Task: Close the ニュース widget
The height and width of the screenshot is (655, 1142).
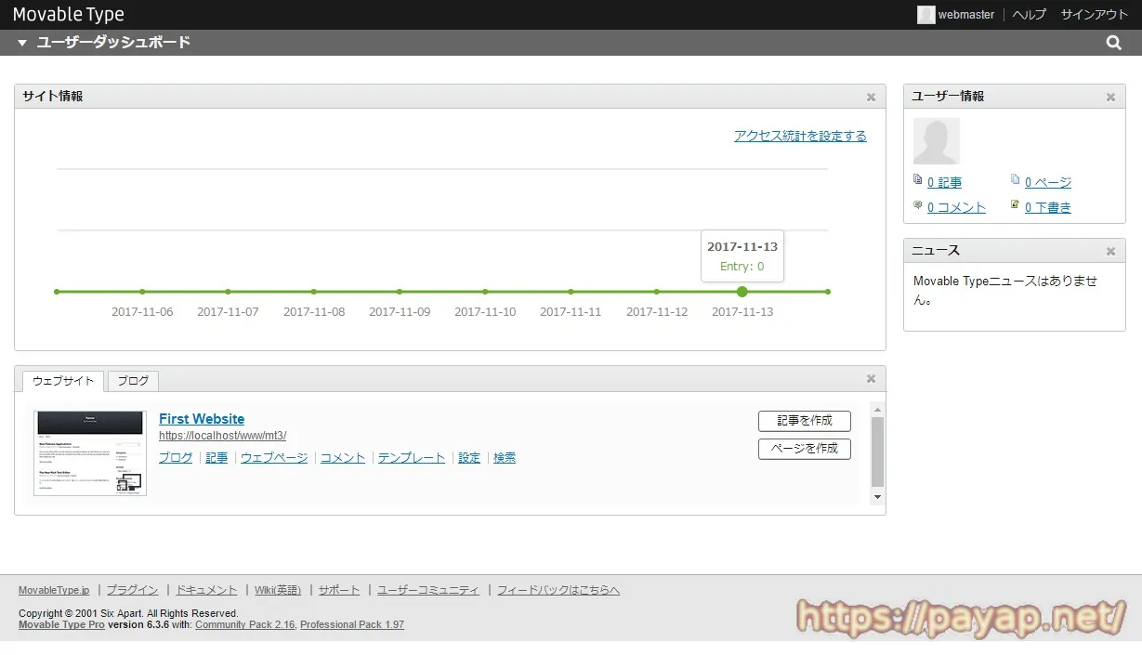Action: click(1110, 251)
